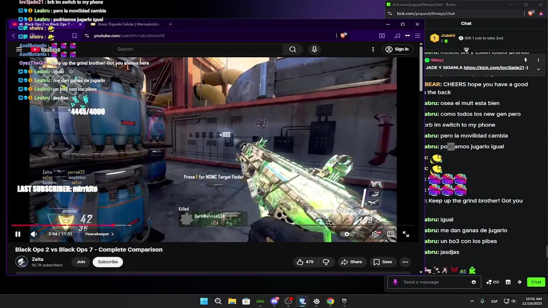
Task: Click the Join membership button
Action: (x=81, y=262)
